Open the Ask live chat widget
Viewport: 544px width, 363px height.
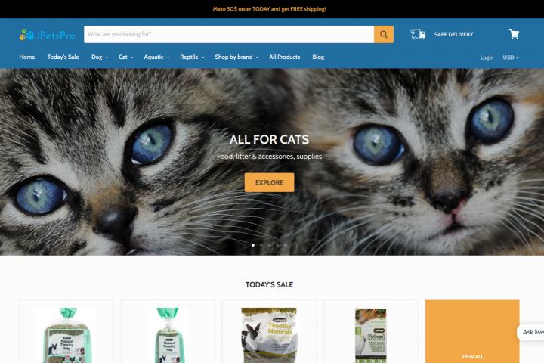coord(531,332)
